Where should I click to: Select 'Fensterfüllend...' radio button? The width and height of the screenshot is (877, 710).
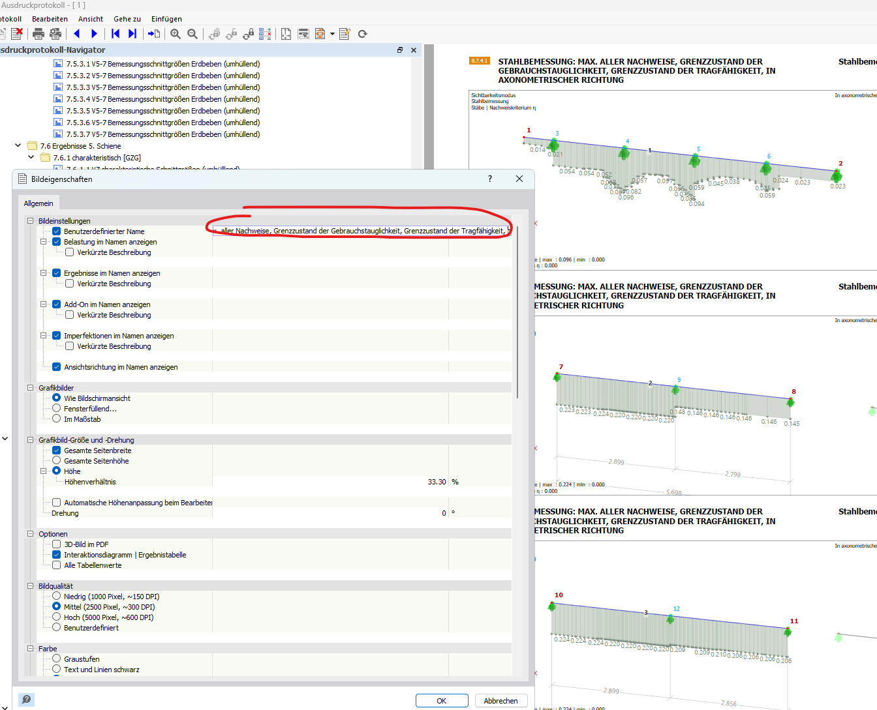57,409
